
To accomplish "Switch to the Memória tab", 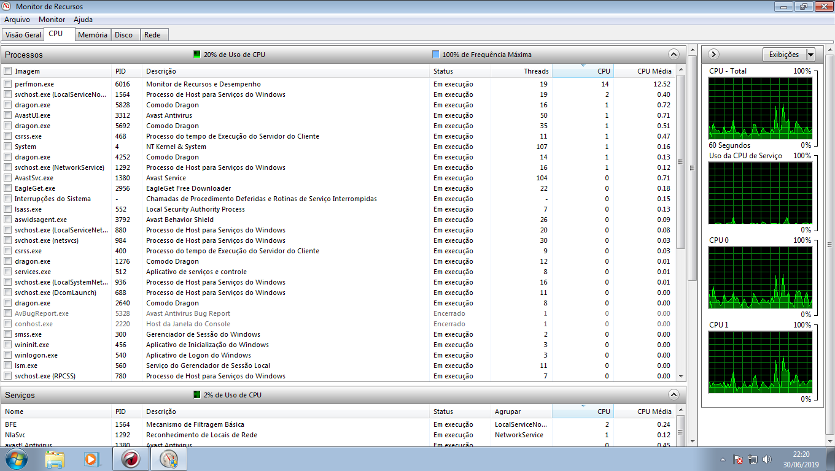I will (x=93, y=35).
